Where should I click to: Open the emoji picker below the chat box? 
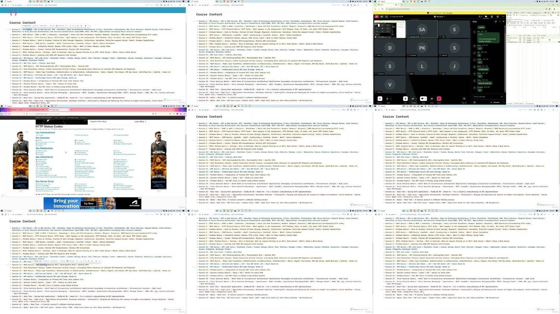[475, 102]
